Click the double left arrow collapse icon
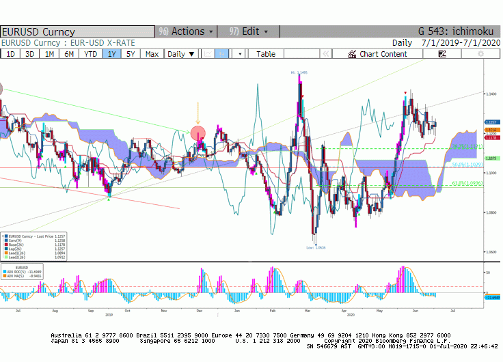Viewport: 503px width, 362px height. tap(325, 54)
